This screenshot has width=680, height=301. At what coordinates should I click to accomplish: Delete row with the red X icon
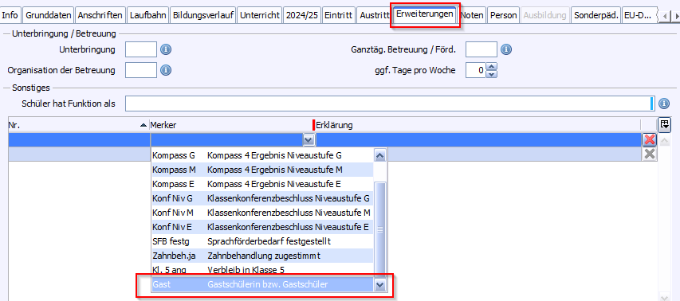coord(649,139)
